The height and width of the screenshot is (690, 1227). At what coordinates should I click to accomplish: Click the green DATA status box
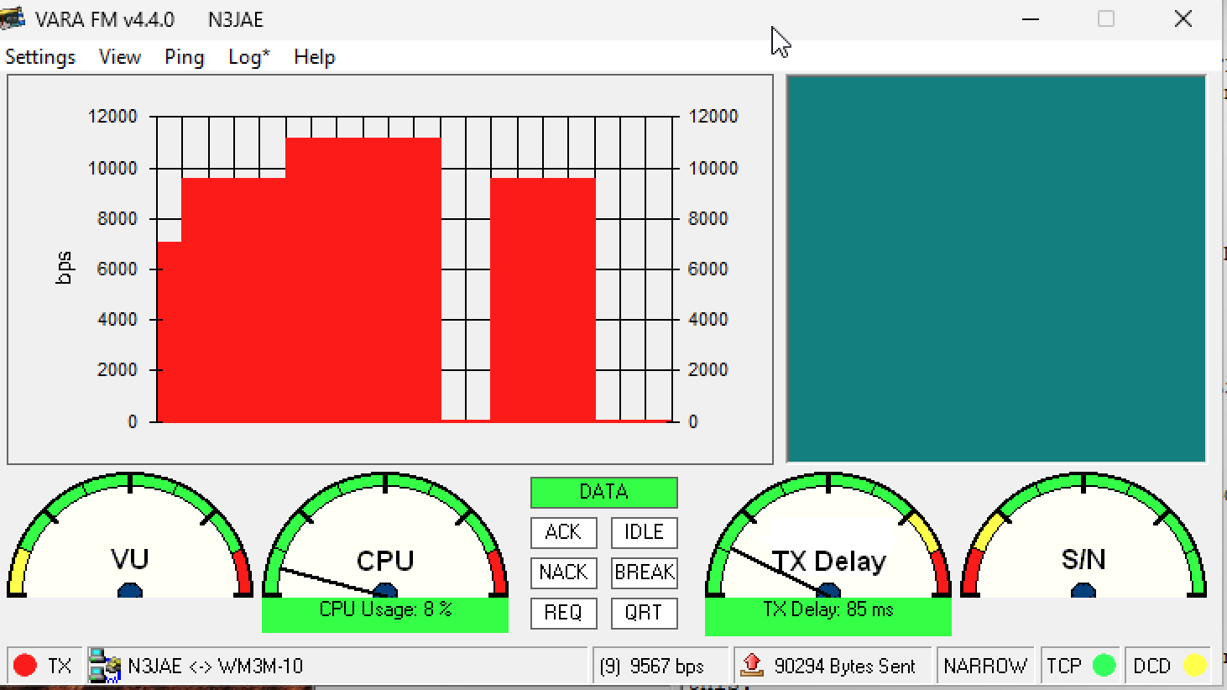(603, 492)
